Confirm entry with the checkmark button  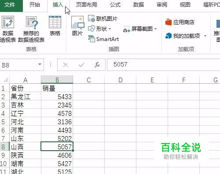(81, 65)
